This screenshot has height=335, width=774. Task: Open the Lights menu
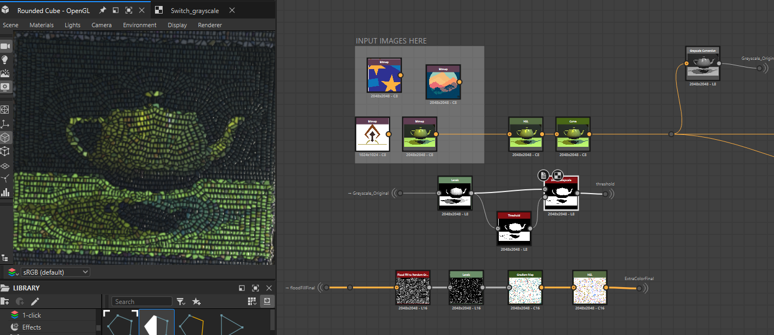(x=72, y=25)
